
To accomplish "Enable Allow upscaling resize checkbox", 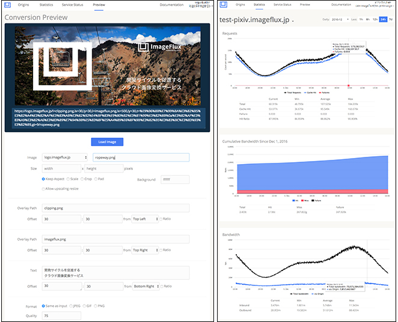I will [x=43, y=189].
